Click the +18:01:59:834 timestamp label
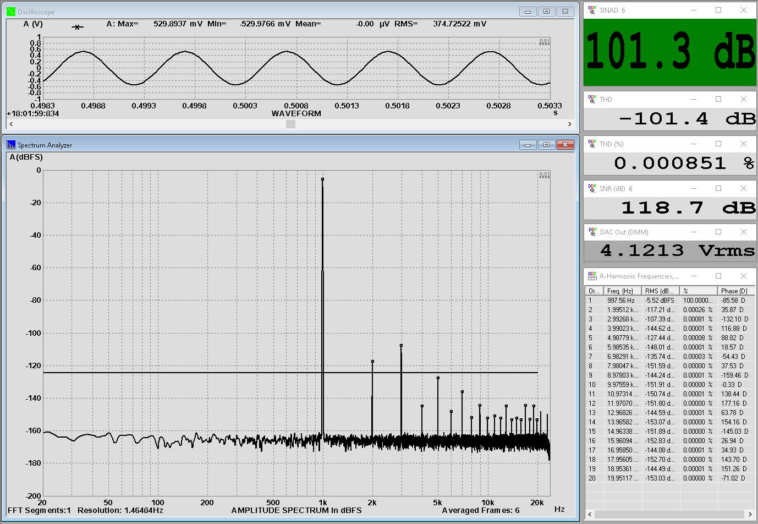Viewport: 758px width, 524px height. pos(32,113)
